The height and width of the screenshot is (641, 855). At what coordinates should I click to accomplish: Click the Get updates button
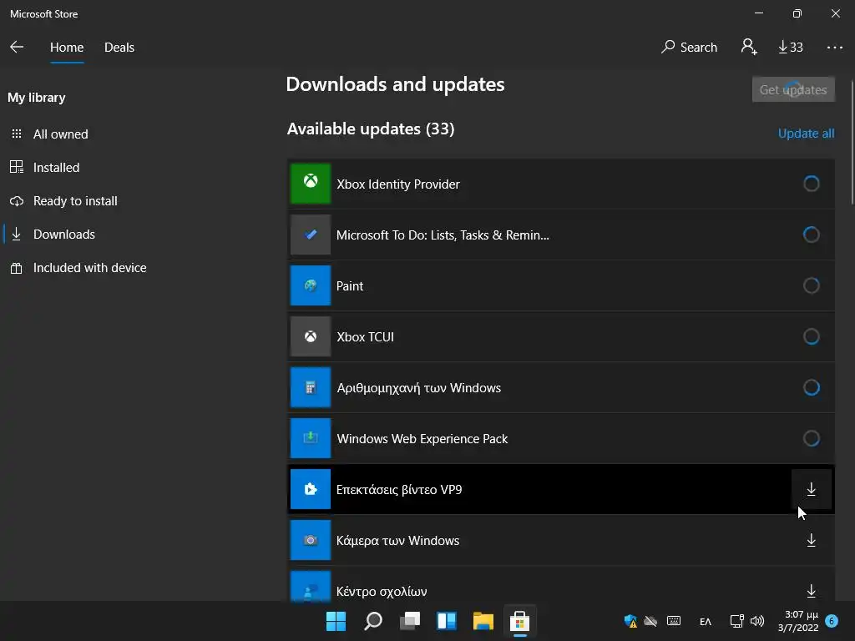(793, 89)
